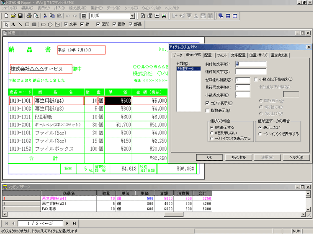Viewport: 314px width, 235px height.
Task: Enable 指数表示 checkbox
Action: pyautogui.click(x=207, y=111)
